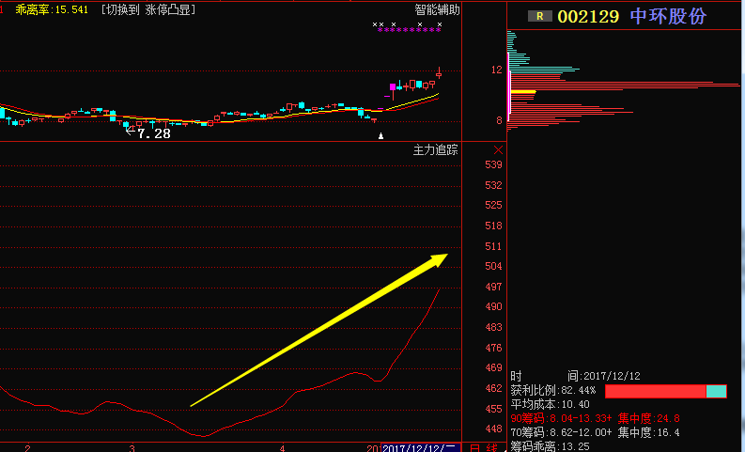Close the 主力追踪 indicator panel
This screenshot has height=452, width=745.
(x=498, y=150)
